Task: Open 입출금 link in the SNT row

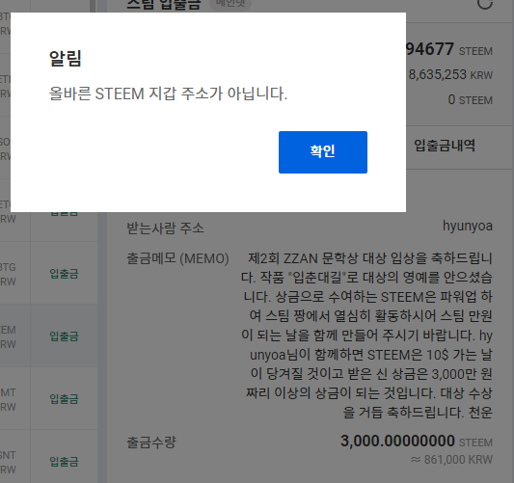Action: click(x=64, y=462)
